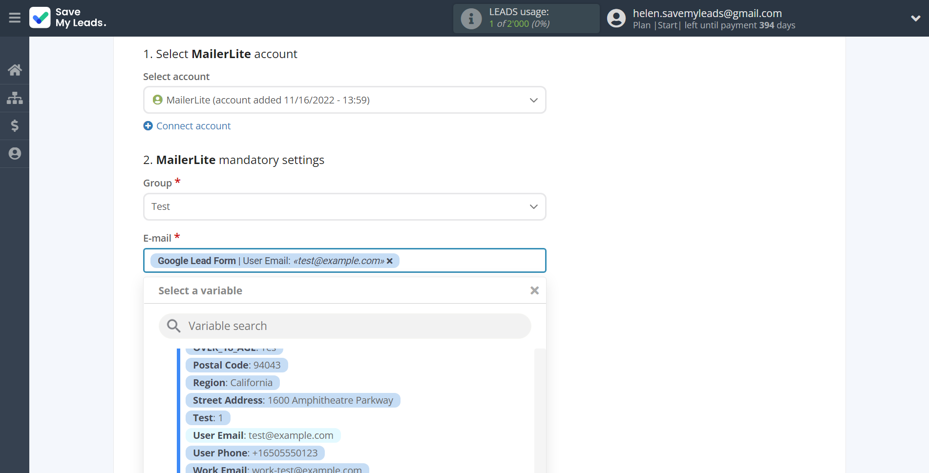Open profile icon in sidebar
This screenshot has width=929, height=473.
pyautogui.click(x=15, y=154)
